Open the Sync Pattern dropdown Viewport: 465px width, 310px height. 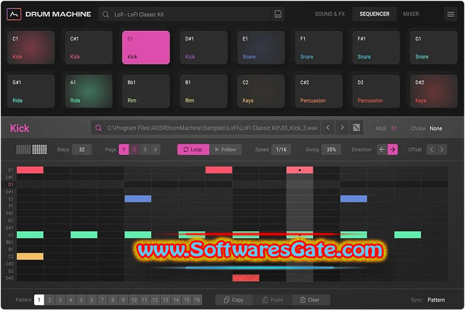[x=436, y=300]
